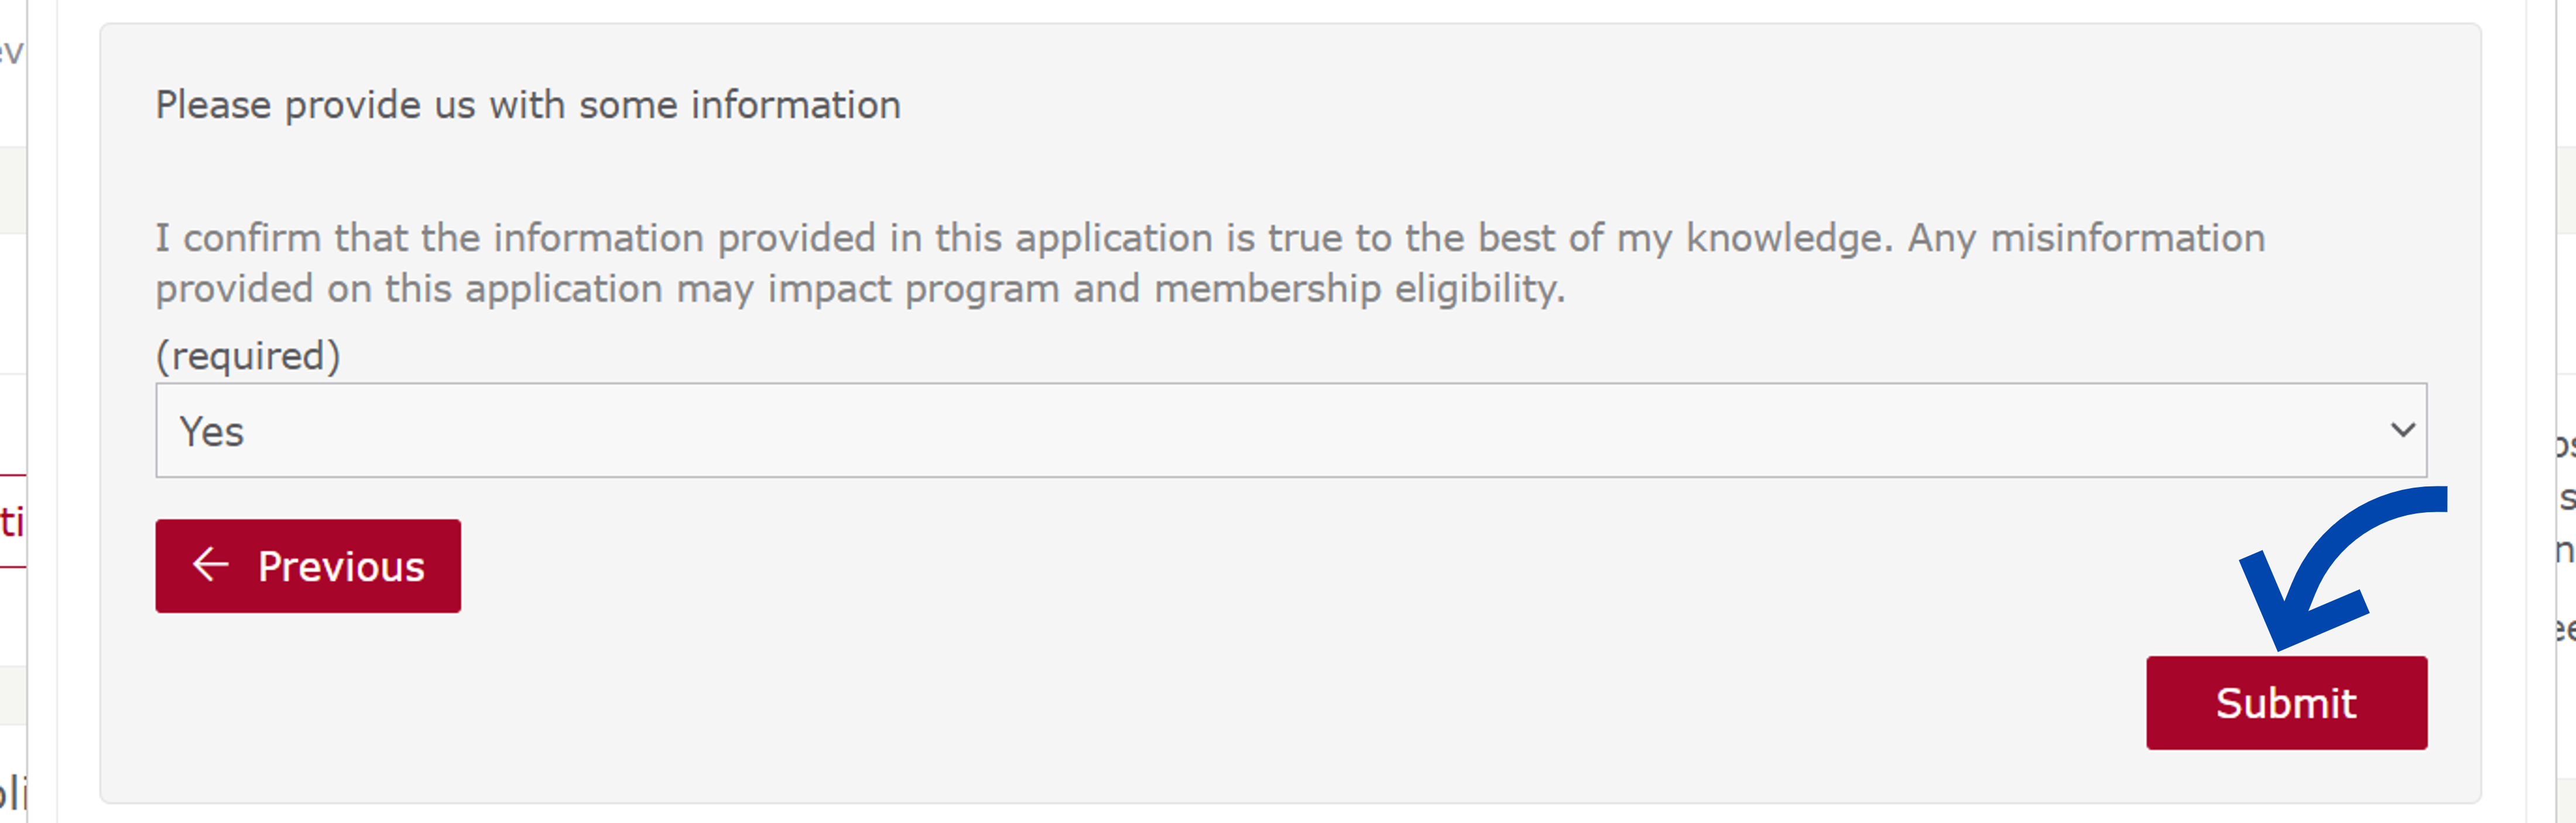This screenshot has height=823, width=2576.
Task: Click the word "misinformation" in the statement
Action: (x=2127, y=238)
